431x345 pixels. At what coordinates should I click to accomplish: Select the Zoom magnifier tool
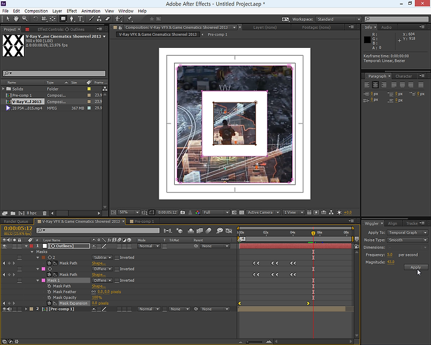(25, 19)
